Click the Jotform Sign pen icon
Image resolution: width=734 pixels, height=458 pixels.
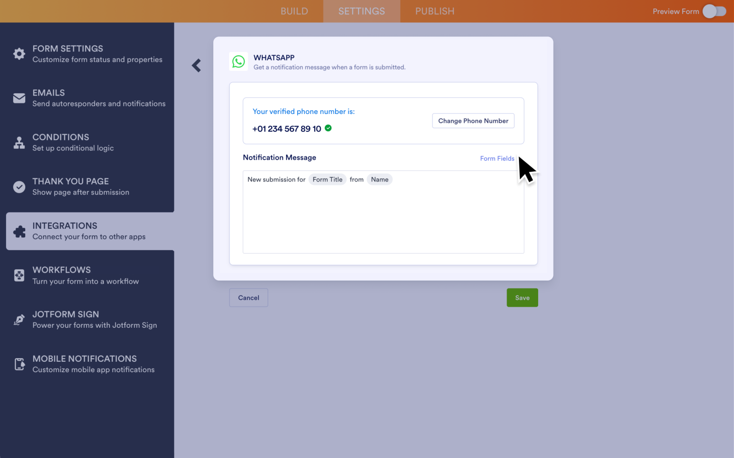[19, 320]
